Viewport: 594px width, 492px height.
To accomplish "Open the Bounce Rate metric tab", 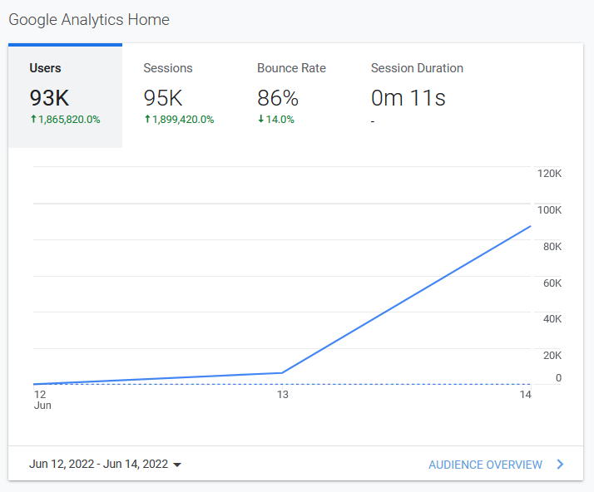I will [293, 96].
